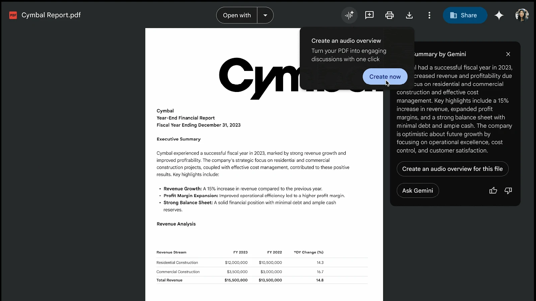Add a comment using the comment icon
The height and width of the screenshot is (301, 536).
point(369,15)
